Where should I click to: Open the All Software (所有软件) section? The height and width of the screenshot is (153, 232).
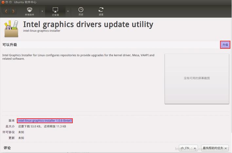[29, 11]
